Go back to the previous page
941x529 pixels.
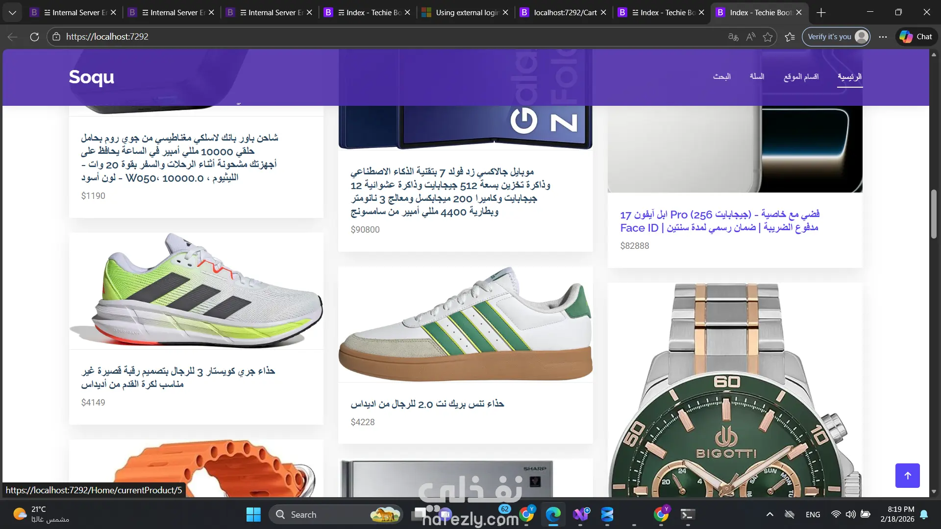13,37
